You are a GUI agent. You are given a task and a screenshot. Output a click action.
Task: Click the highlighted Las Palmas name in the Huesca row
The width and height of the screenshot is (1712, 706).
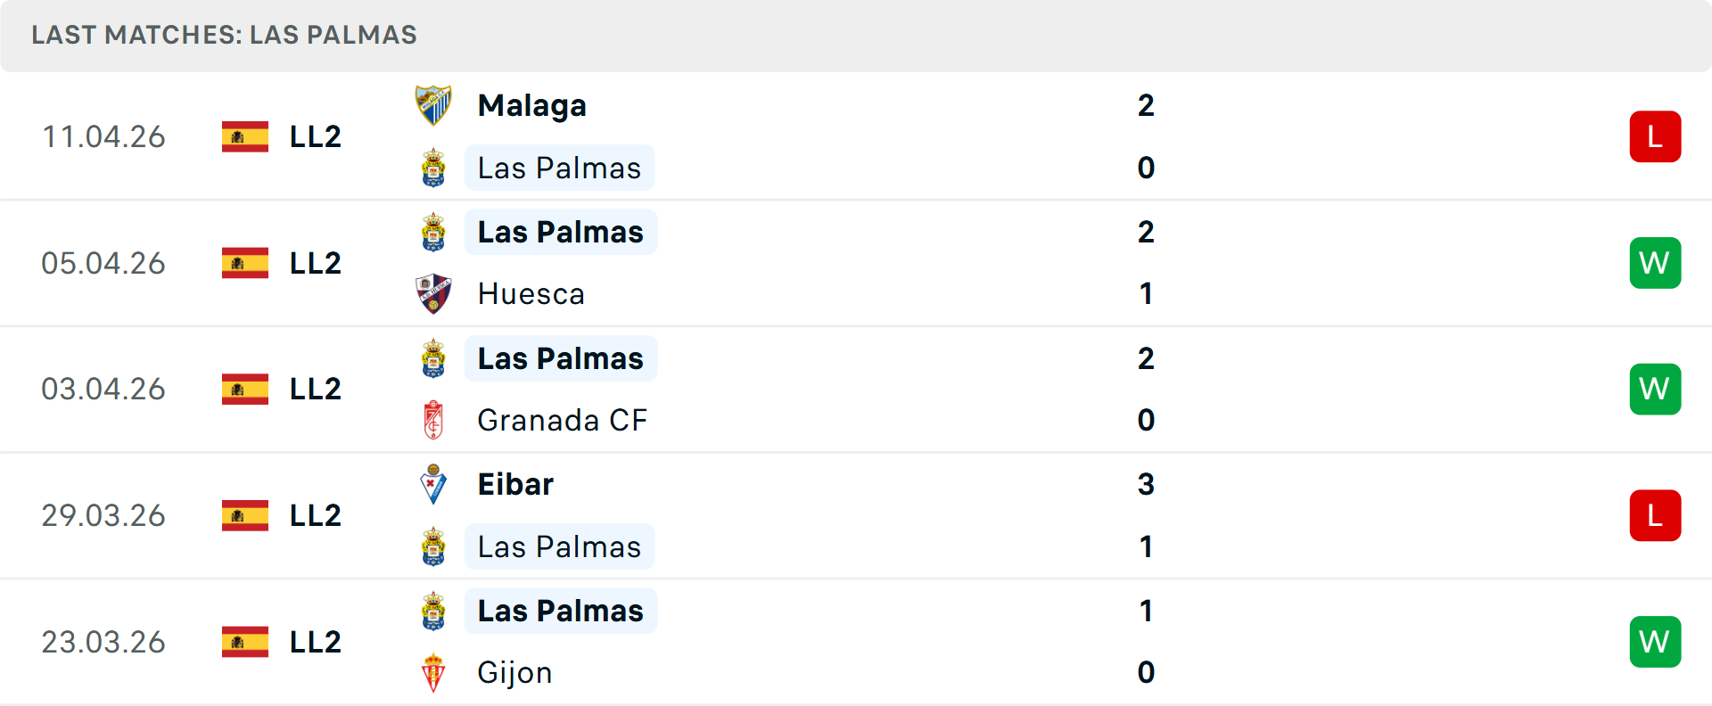(560, 232)
